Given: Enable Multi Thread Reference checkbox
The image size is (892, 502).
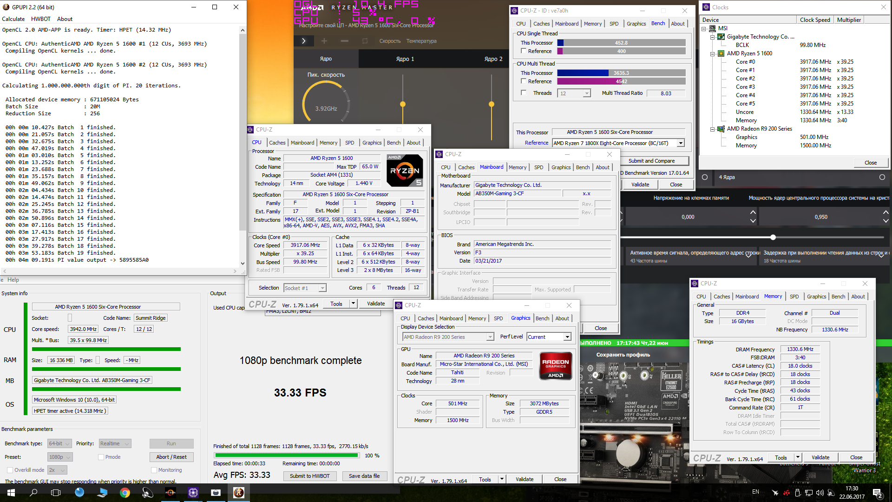Looking at the screenshot, I should click(524, 81).
